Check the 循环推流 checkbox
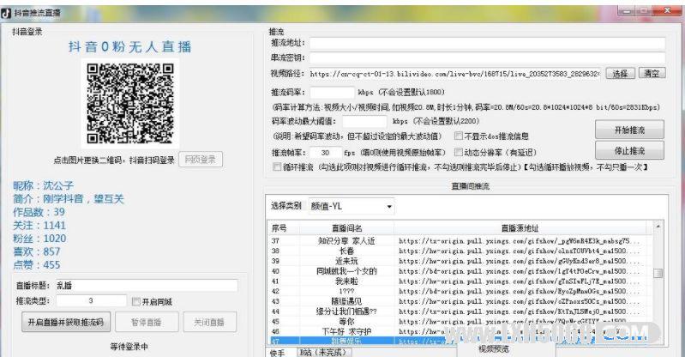This screenshot has width=685, height=357. (277, 166)
